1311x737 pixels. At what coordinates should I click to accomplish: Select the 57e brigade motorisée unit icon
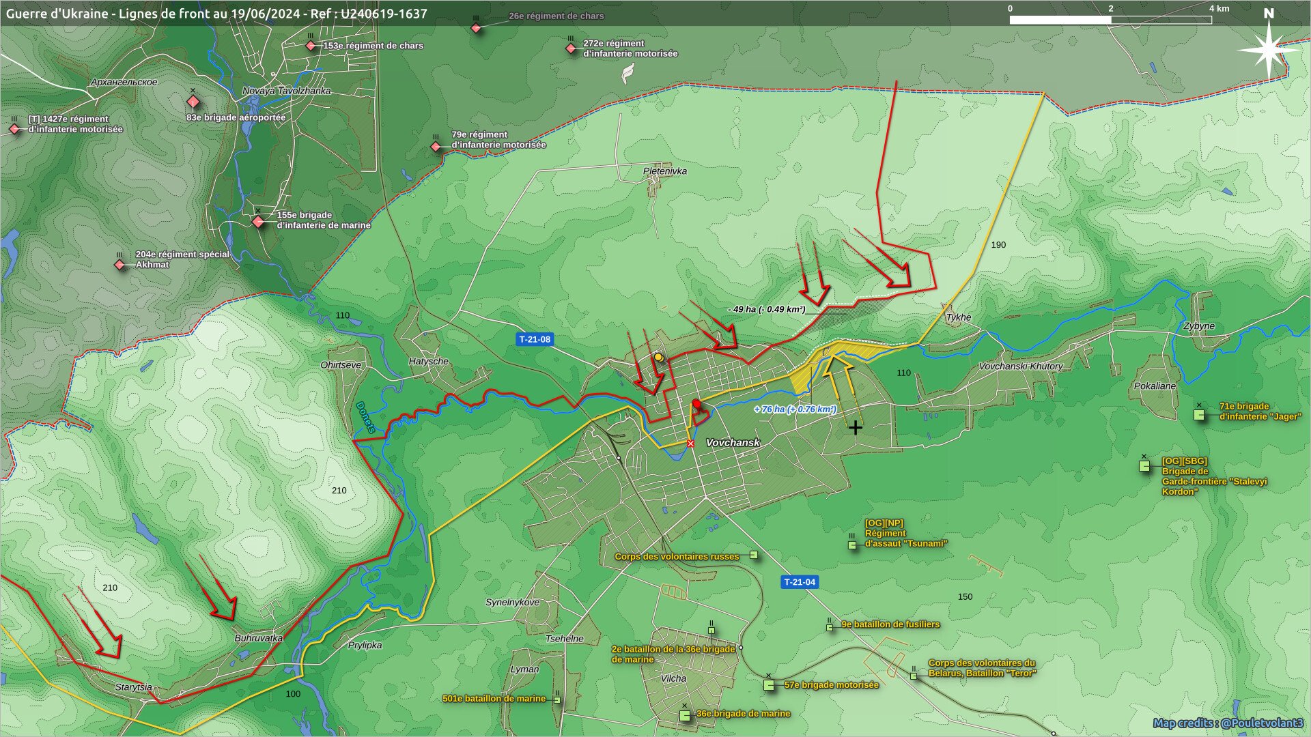(x=769, y=685)
